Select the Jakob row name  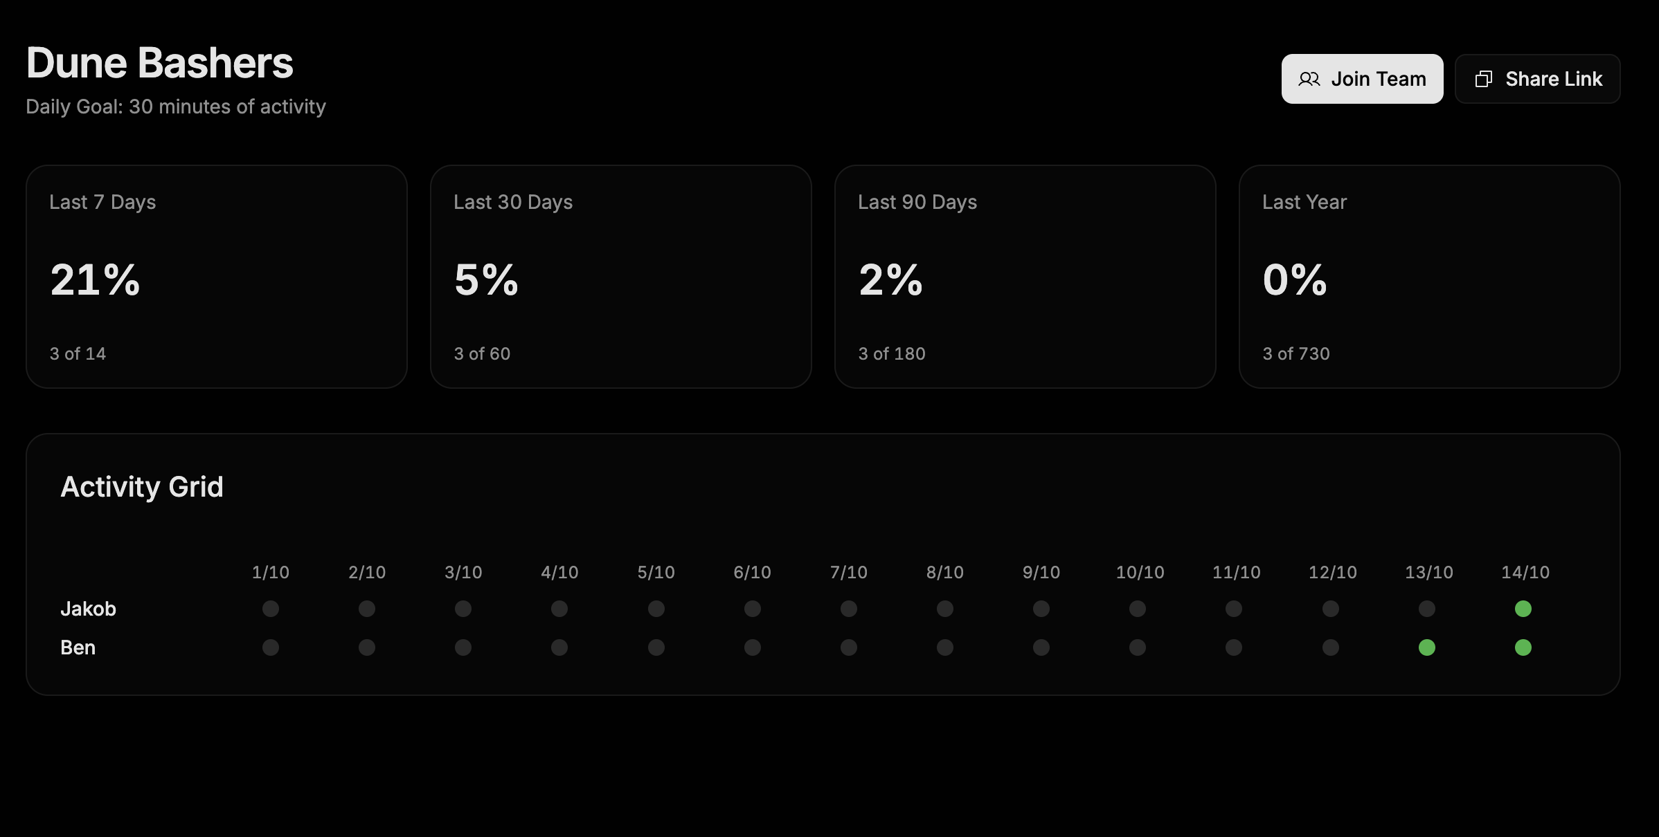tap(88, 609)
